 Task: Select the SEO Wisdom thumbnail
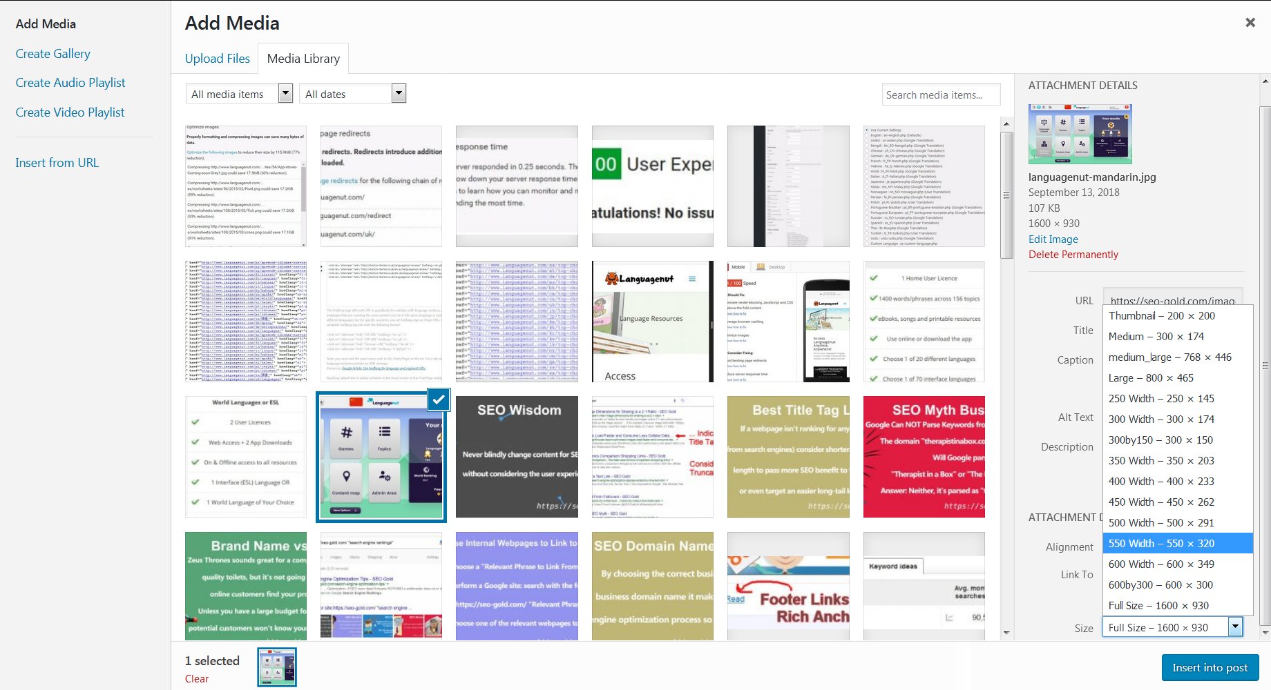tap(517, 457)
